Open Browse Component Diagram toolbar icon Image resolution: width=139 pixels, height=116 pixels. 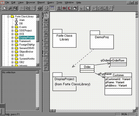tap(70, 8)
